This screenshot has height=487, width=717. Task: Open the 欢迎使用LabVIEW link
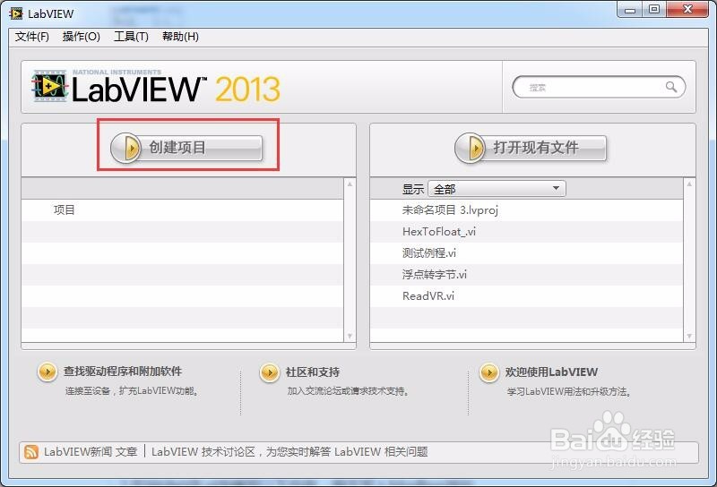(x=551, y=372)
